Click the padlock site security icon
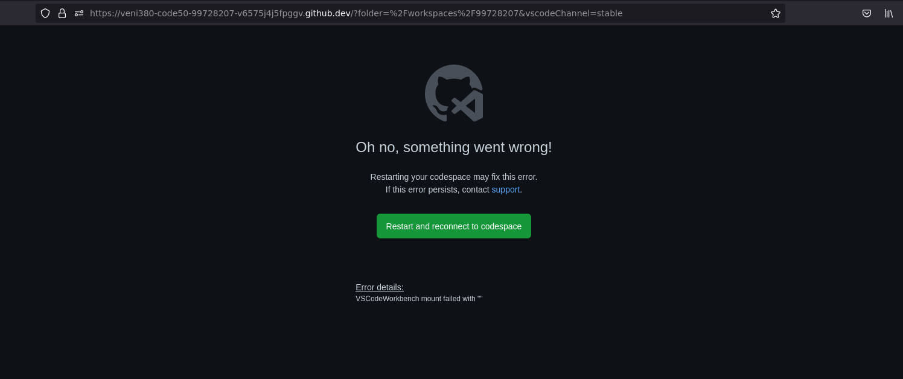This screenshot has height=379, width=903. 62,13
